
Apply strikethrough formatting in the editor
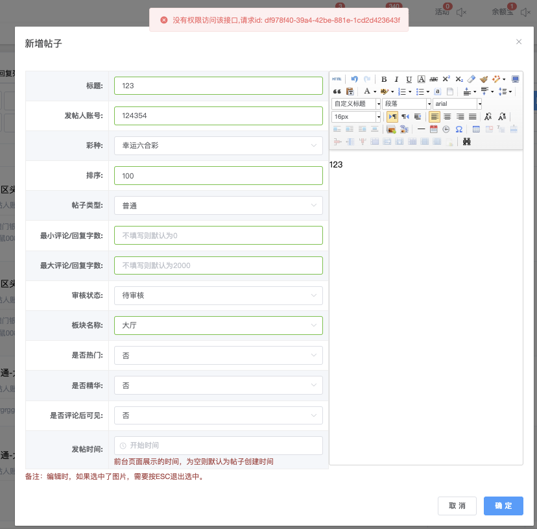click(x=434, y=79)
